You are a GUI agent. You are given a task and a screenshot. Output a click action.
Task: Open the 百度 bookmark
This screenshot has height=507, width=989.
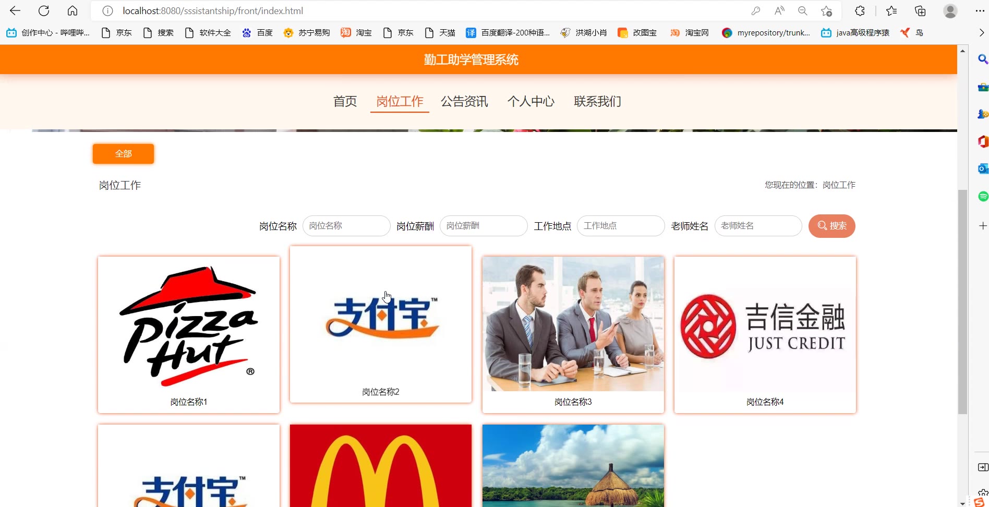click(257, 33)
